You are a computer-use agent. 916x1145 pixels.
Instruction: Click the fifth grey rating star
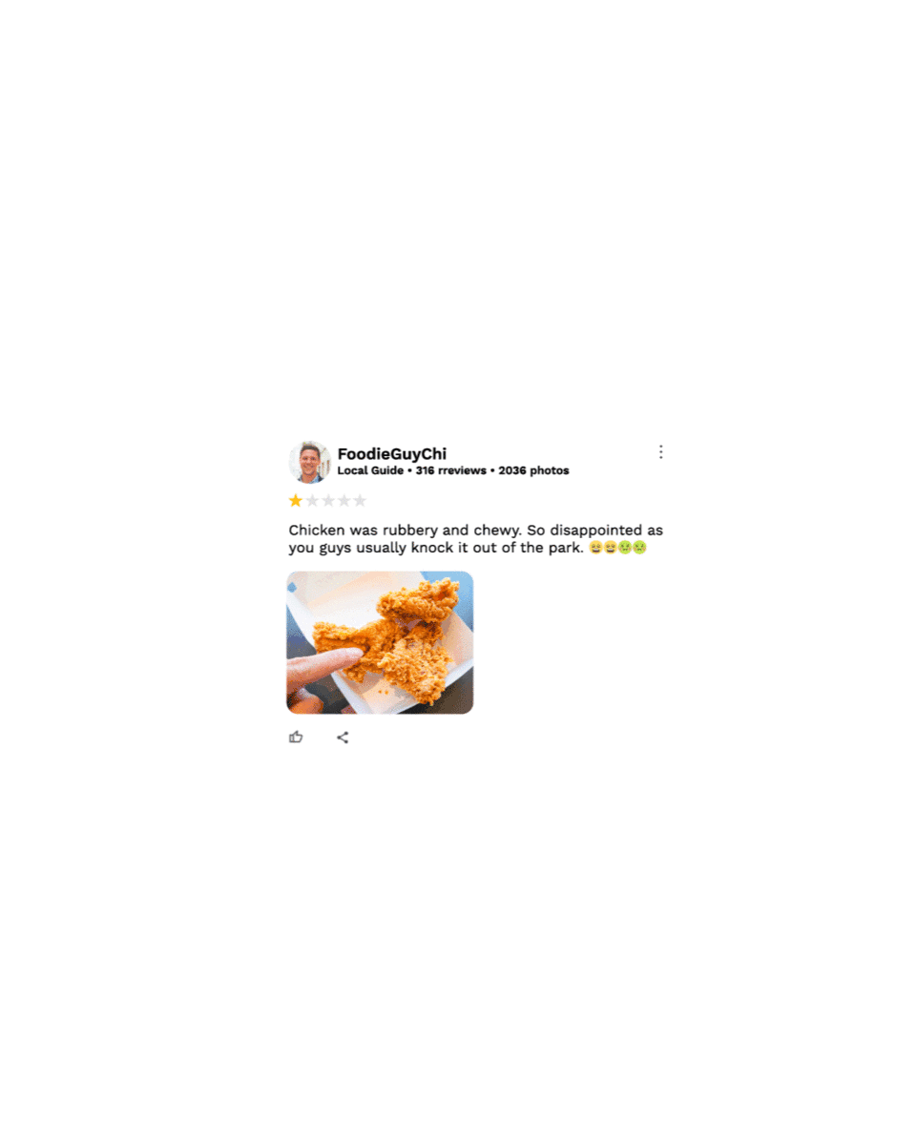coord(360,501)
